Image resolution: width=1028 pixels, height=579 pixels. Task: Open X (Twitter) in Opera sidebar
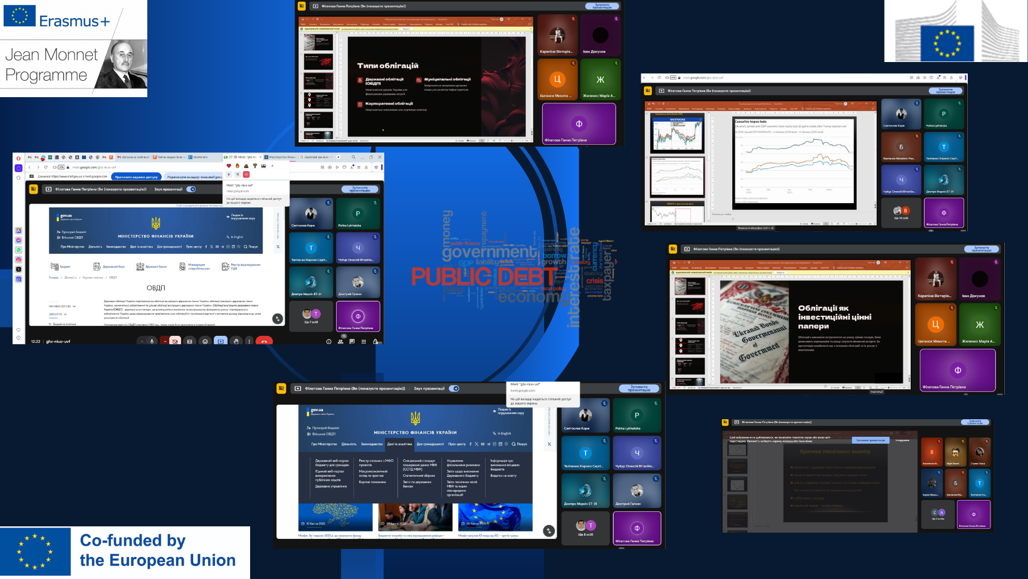click(19, 269)
